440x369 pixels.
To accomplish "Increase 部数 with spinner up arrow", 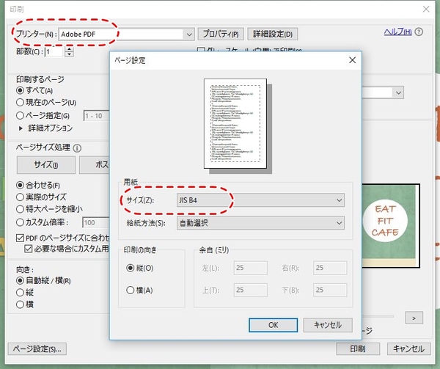I will (69, 49).
